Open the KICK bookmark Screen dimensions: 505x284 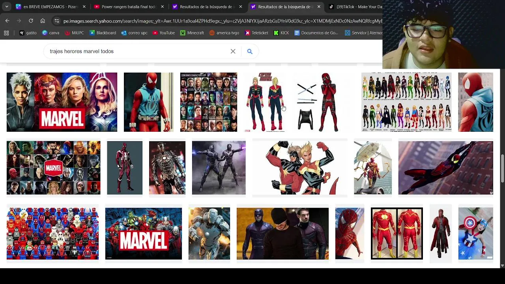coord(281,33)
